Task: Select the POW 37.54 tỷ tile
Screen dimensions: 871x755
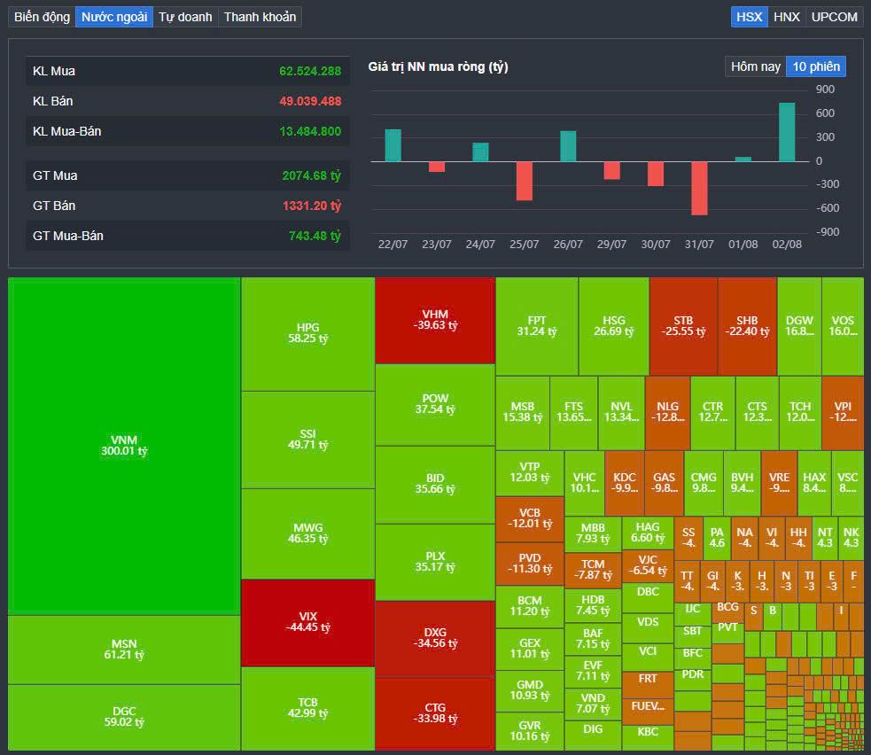Action: (435, 404)
